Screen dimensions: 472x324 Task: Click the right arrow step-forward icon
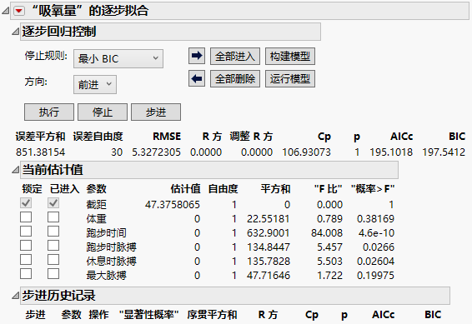(x=197, y=56)
